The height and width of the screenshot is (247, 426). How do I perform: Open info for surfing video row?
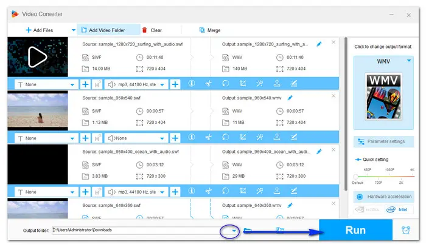[192, 83]
